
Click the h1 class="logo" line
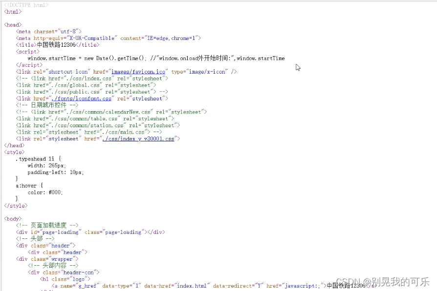click(x=65, y=279)
